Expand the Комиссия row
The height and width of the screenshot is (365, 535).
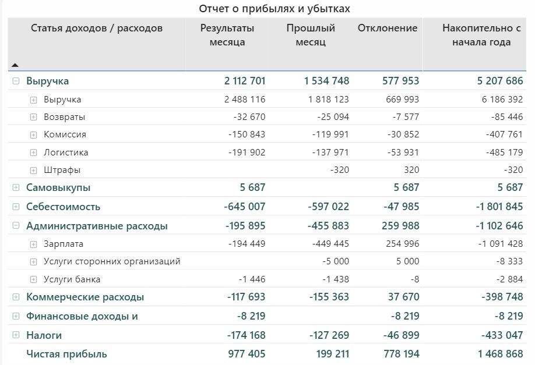coord(33,135)
